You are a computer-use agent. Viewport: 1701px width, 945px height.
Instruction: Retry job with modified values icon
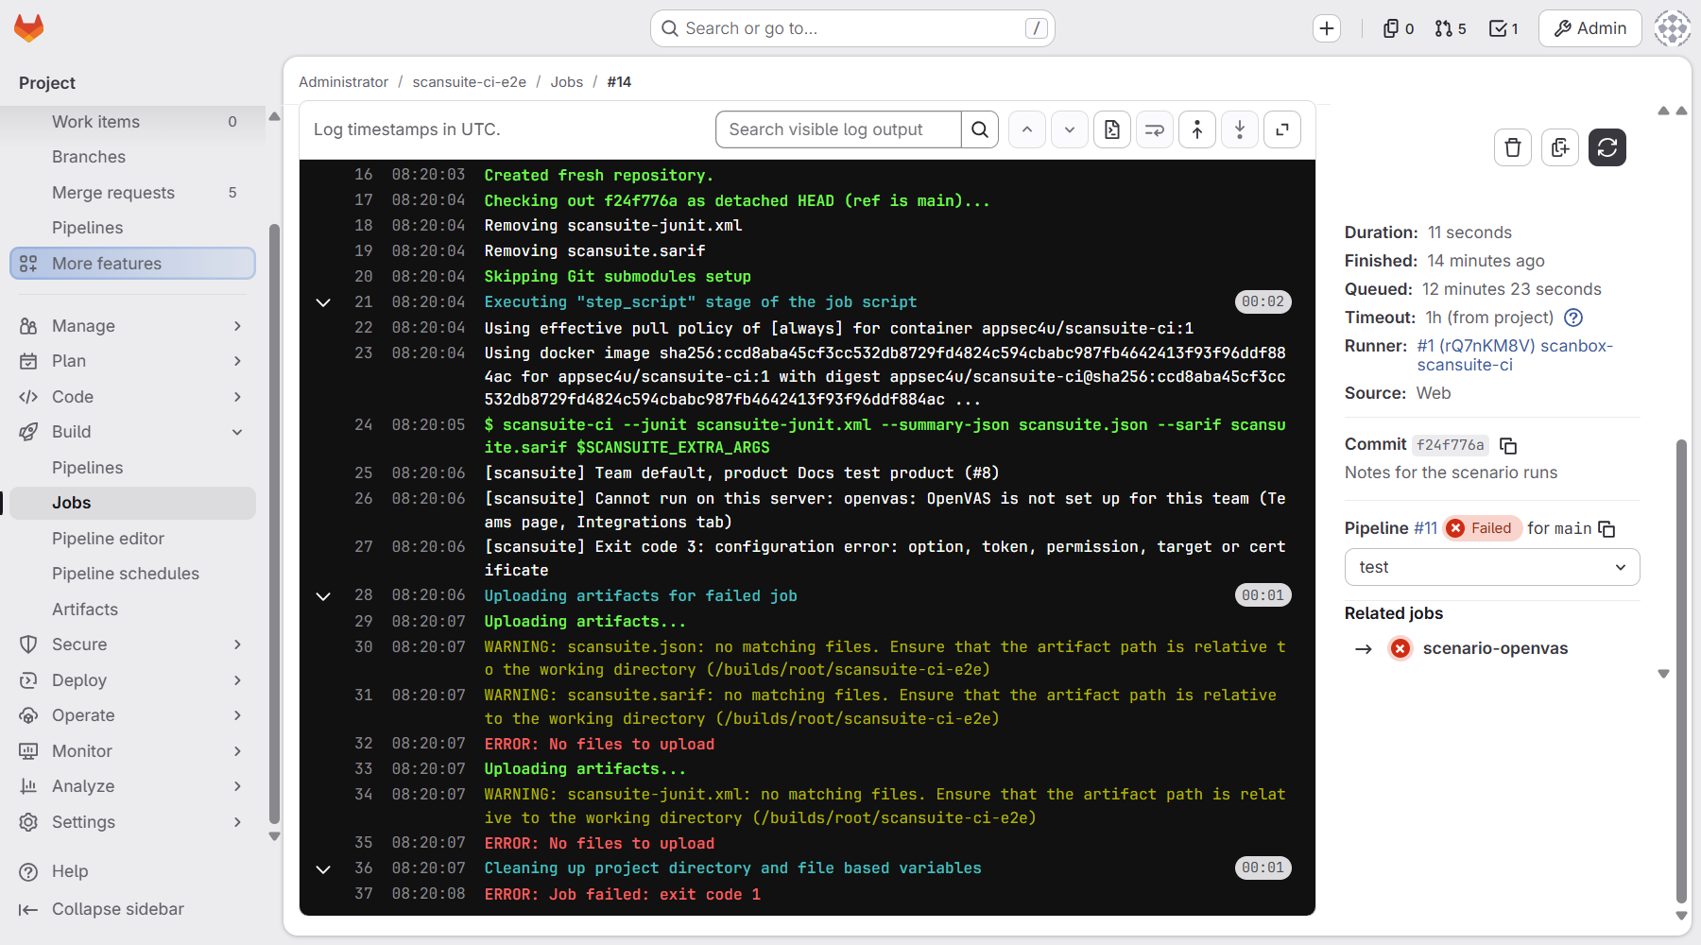tap(1560, 147)
